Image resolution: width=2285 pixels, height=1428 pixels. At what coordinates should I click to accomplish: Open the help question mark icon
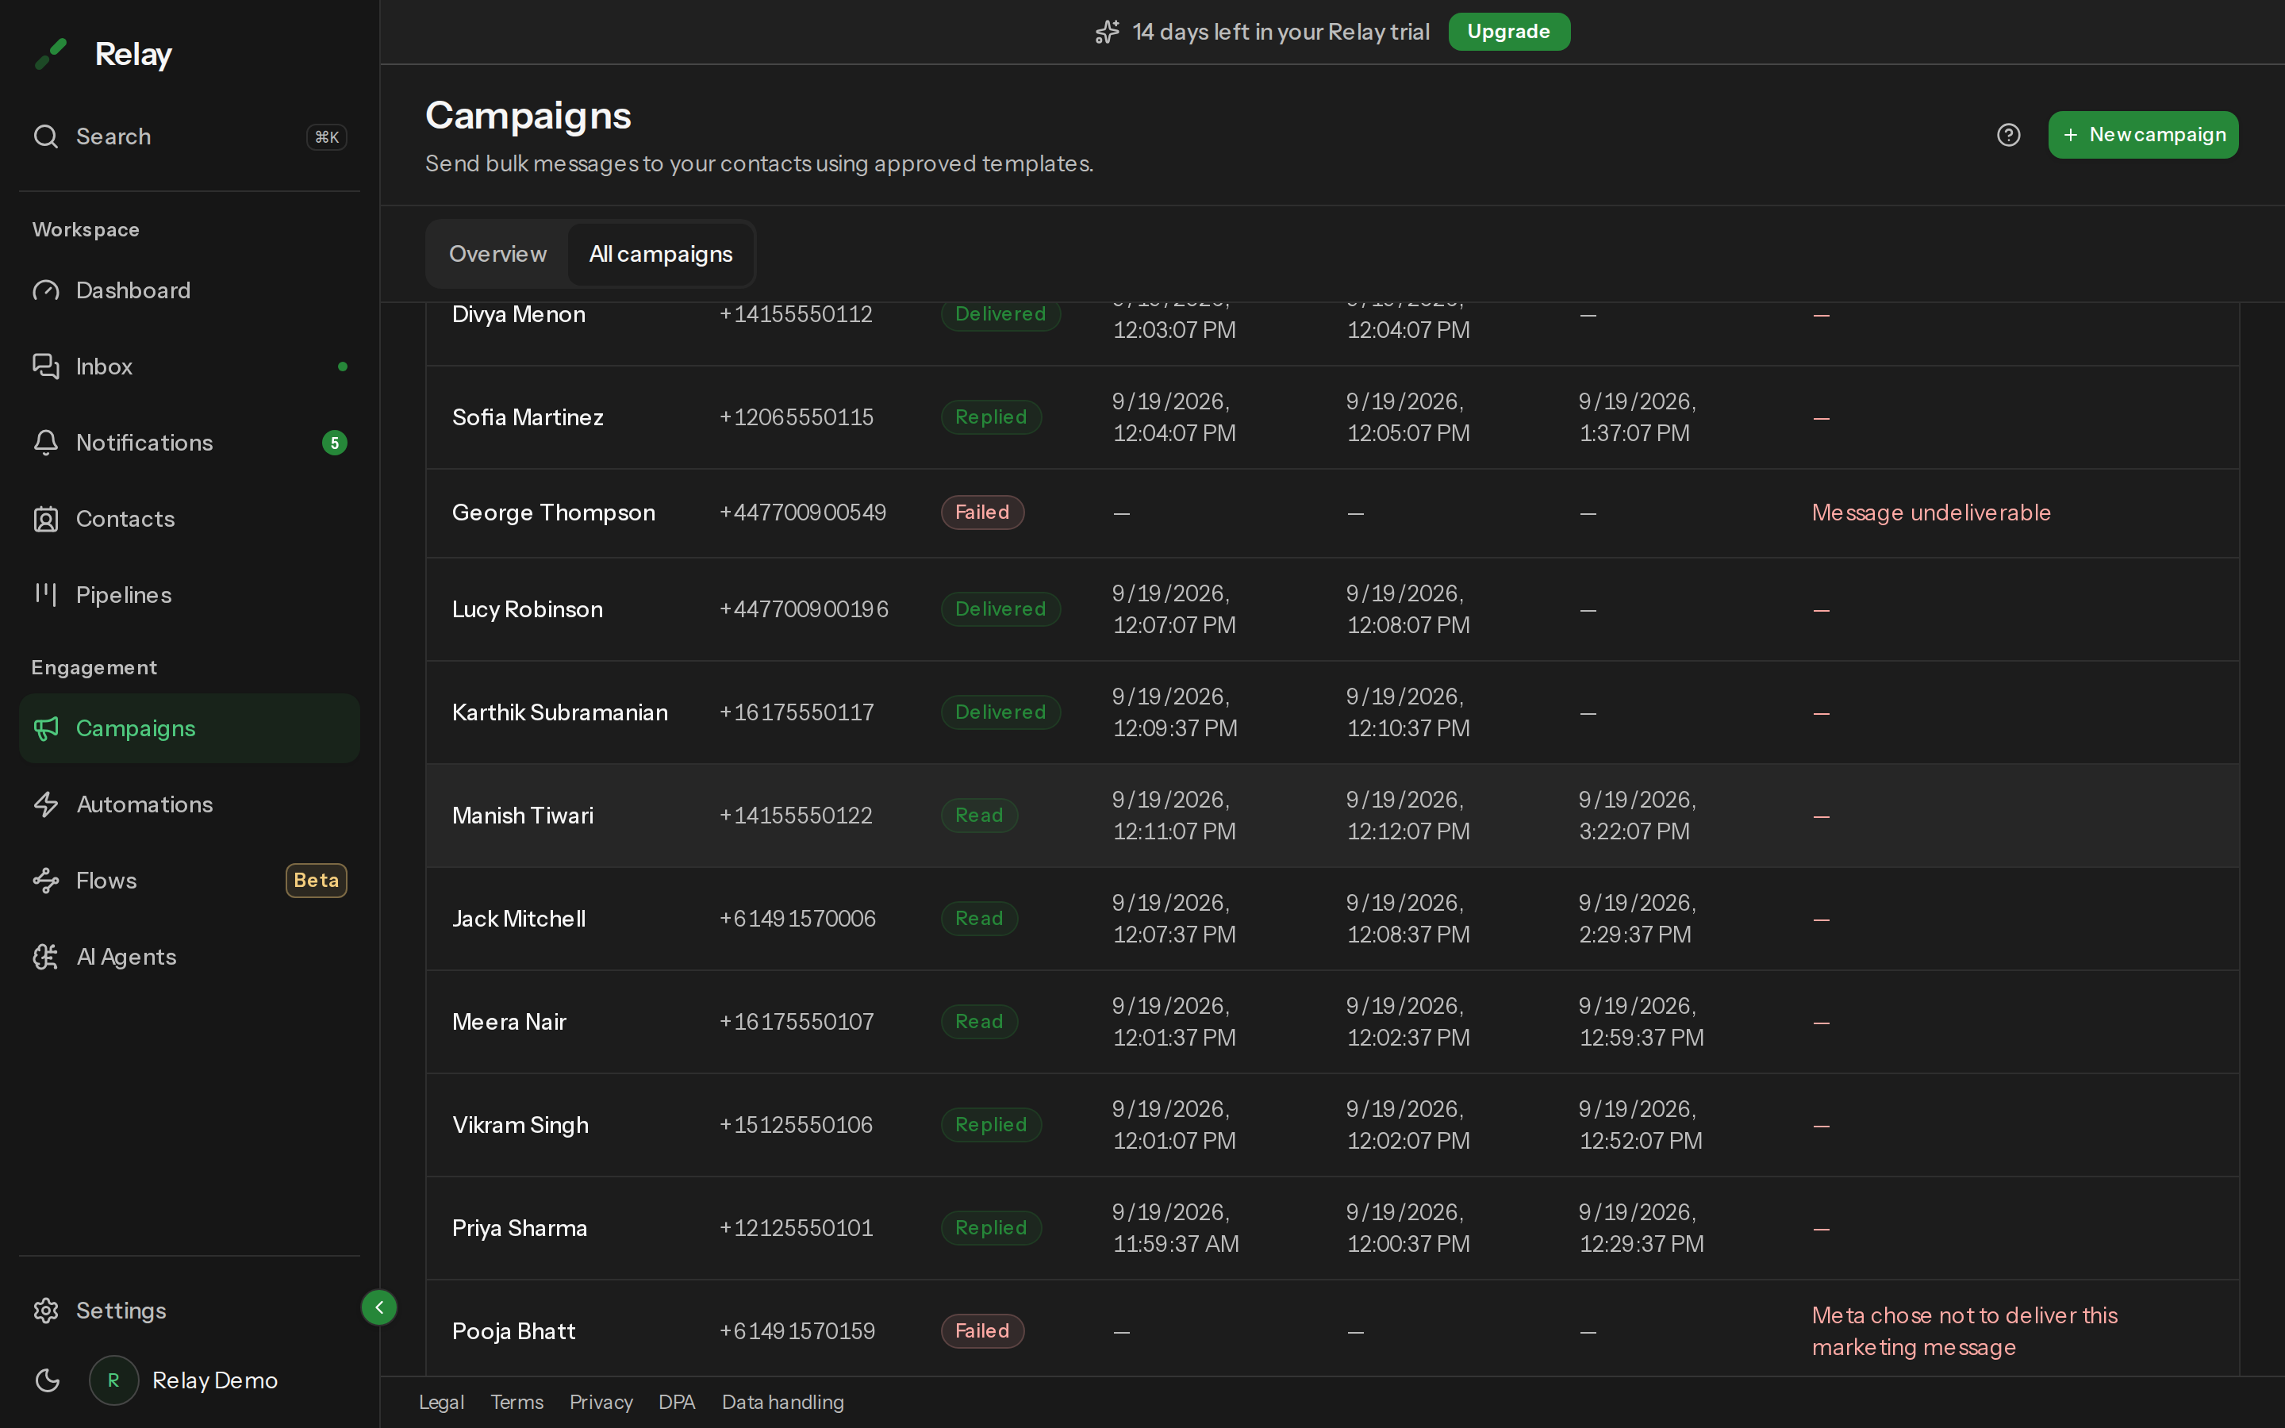click(x=2008, y=135)
